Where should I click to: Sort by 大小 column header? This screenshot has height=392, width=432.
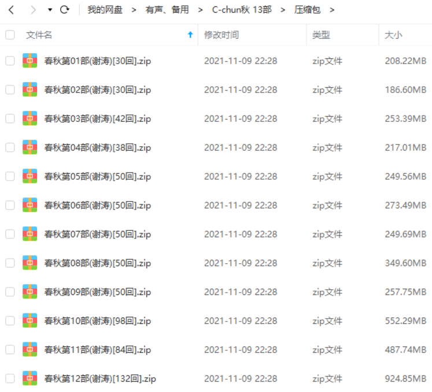(x=393, y=35)
